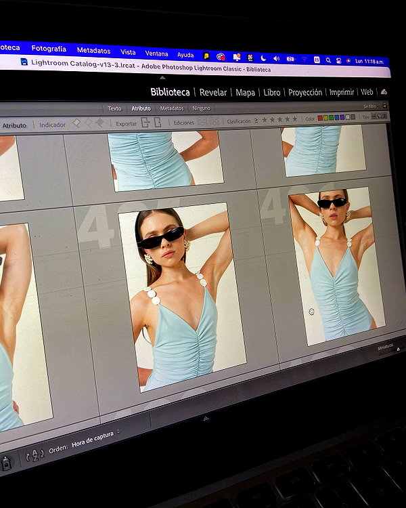Open the Mapa module
Viewport: 406px width, 508px height.
point(246,92)
